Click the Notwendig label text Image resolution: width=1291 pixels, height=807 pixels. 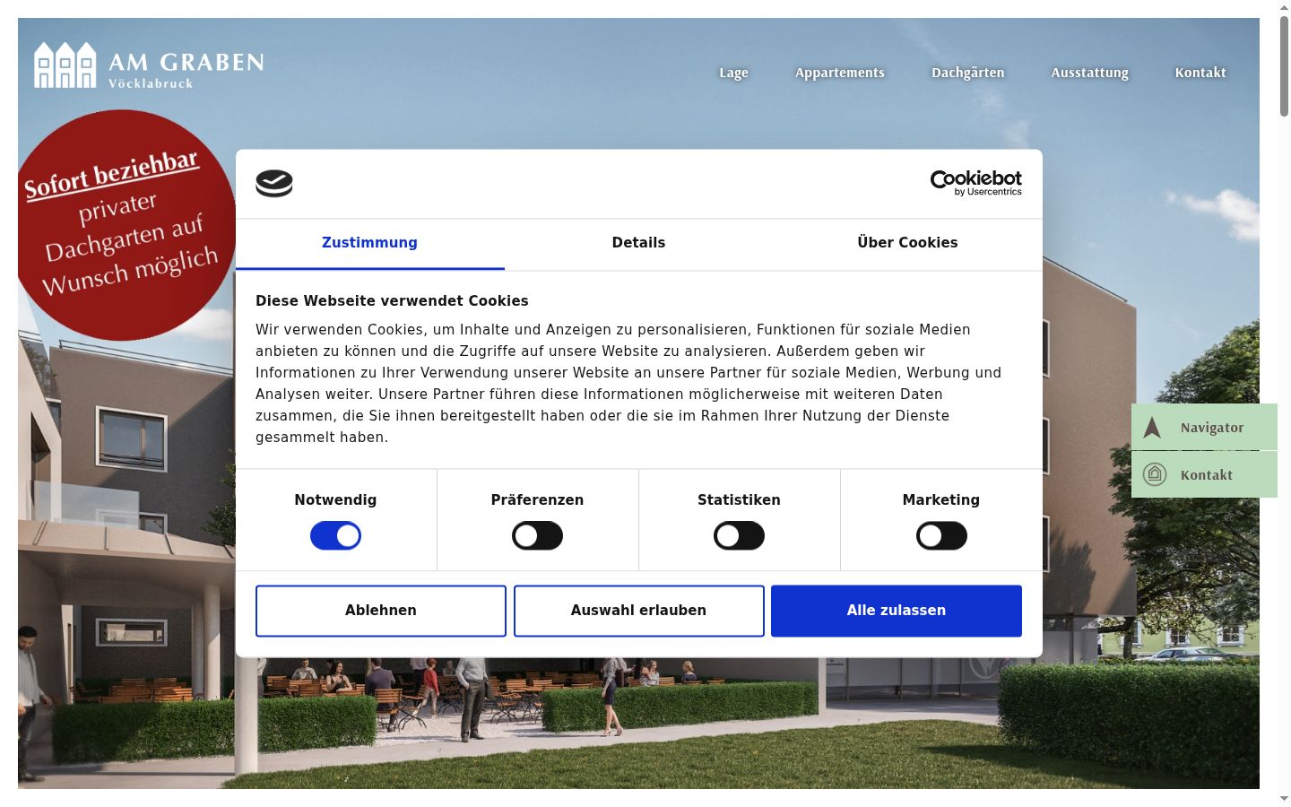tap(335, 500)
